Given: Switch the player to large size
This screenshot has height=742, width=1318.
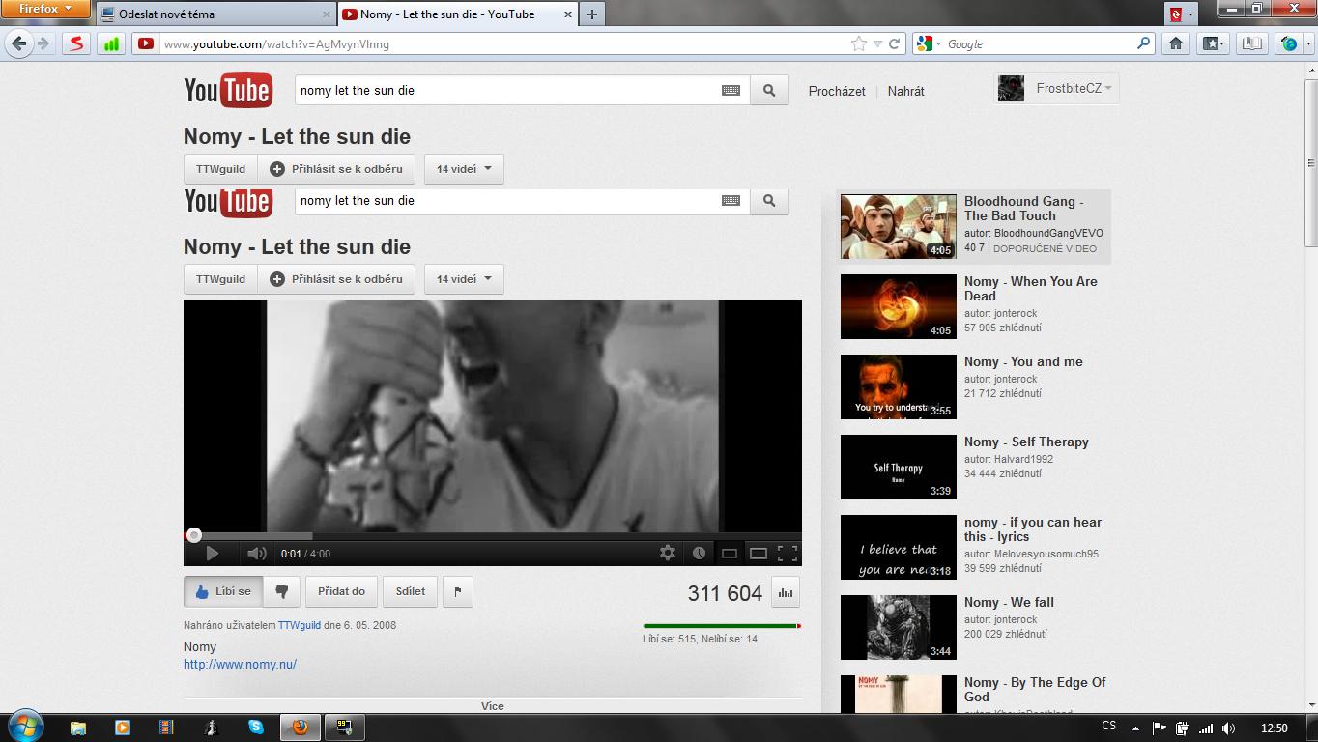Looking at the screenshot, I should click(759, 554).
